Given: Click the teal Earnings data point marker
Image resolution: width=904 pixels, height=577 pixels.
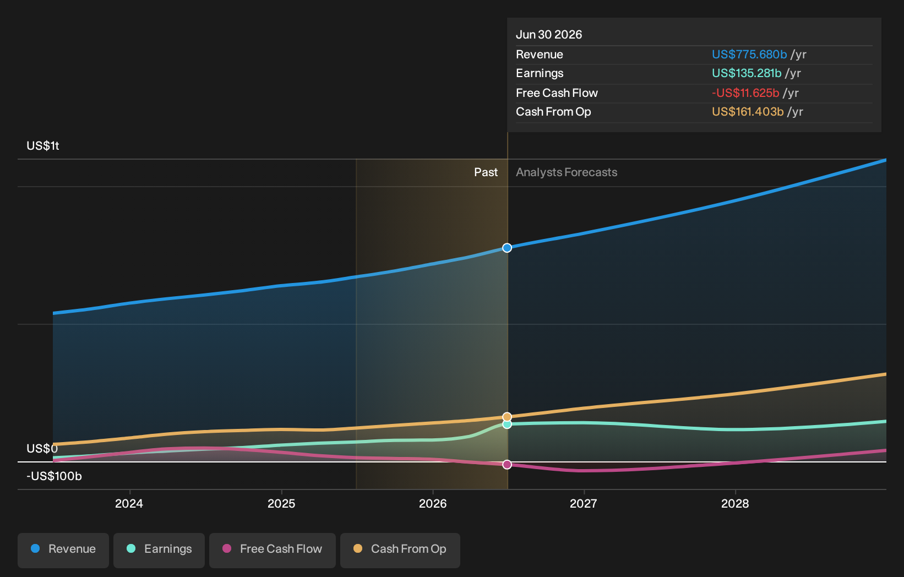Looking at the screenshot, I should [507, 424].
